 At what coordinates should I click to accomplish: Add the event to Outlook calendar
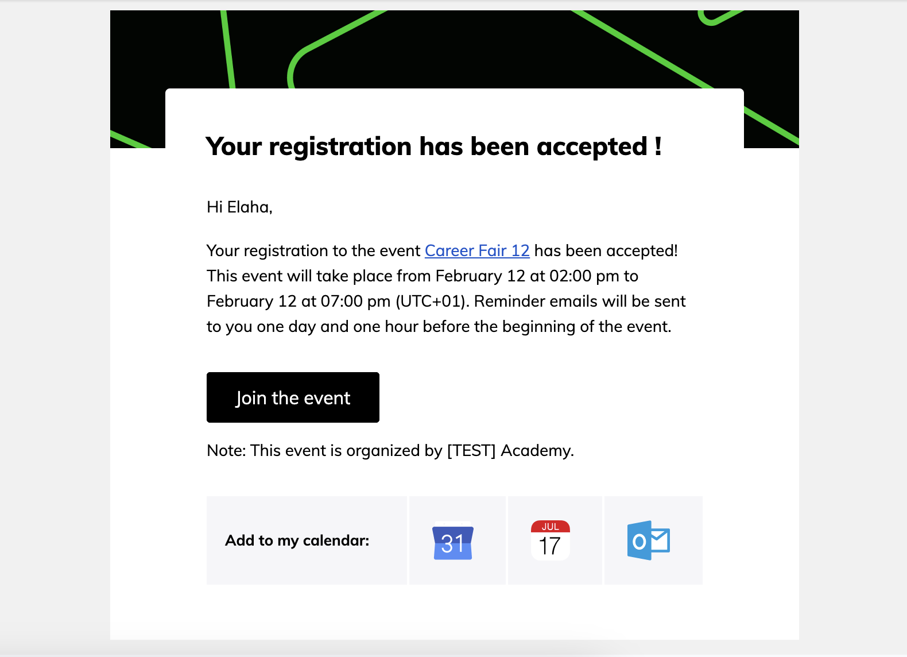649,540
